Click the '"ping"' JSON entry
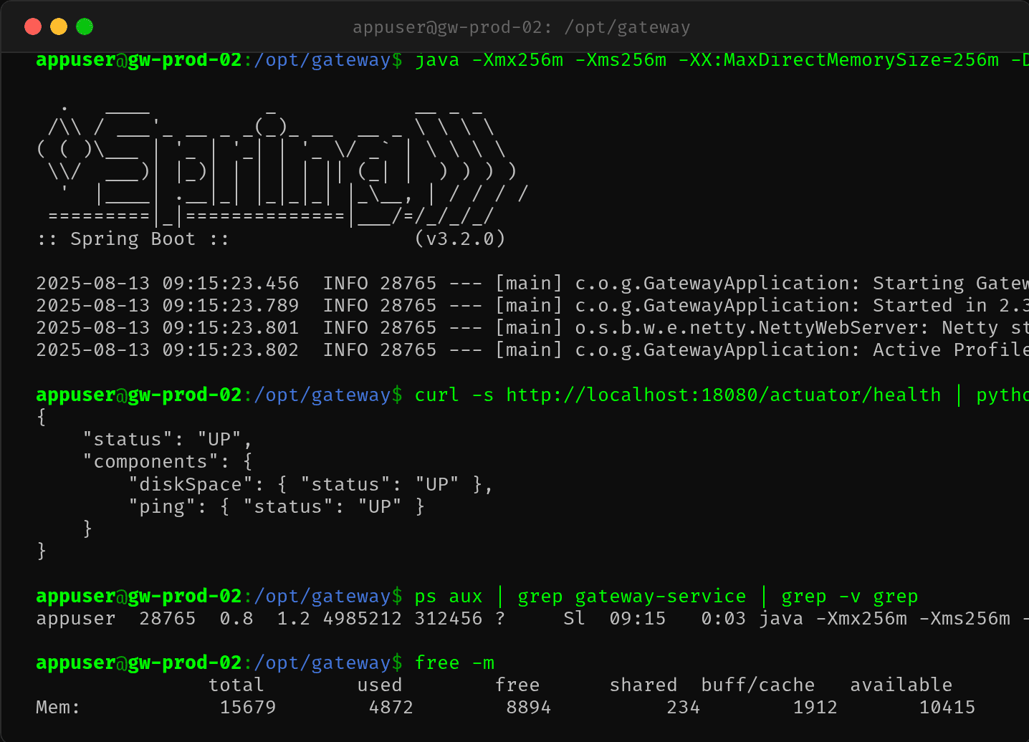This screenshot has width=1029, height=742. point(277,506)
